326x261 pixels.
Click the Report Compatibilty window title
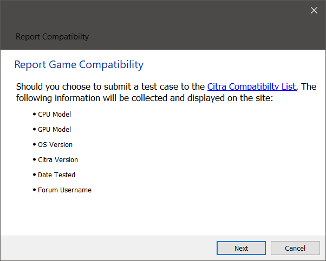[53, 37]
